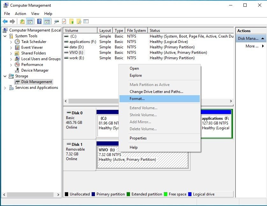Click the Disk 1 Removable label panel
The width and height of the screenshot is (267, 206).
79,155
